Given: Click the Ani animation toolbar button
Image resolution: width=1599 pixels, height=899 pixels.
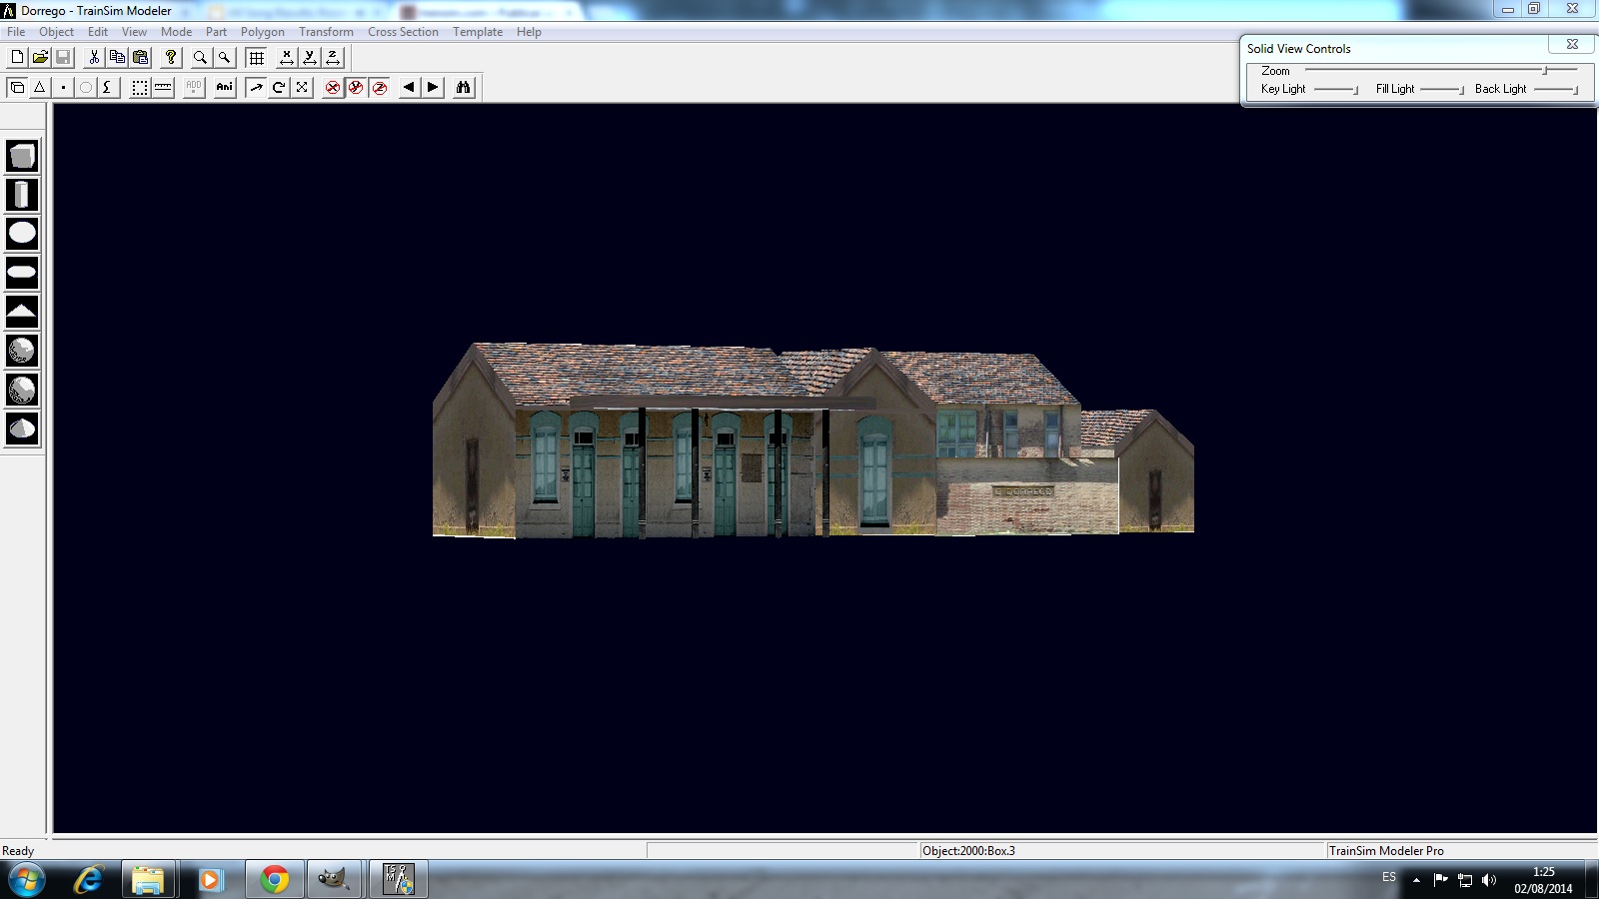Looking at the screenshot, I should point(225,88).
